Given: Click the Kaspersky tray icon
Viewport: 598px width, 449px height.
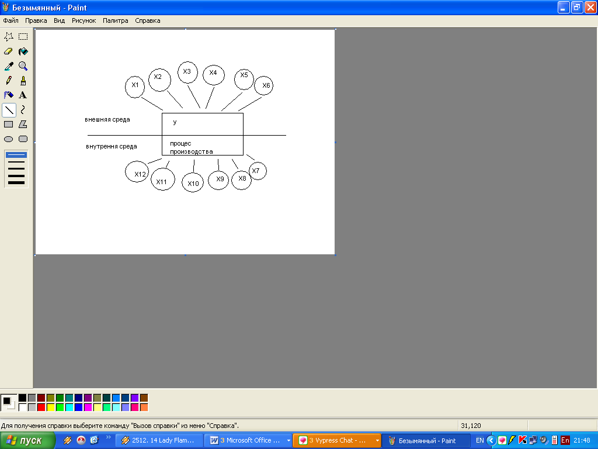Looking at the screenshot, I should pyautogui.click(x=523, y=441).
